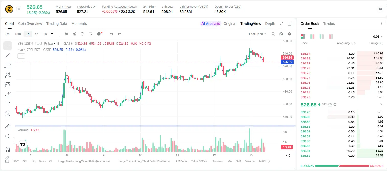
Task: Select the trend line drawing tool
Action: [8, 55]
